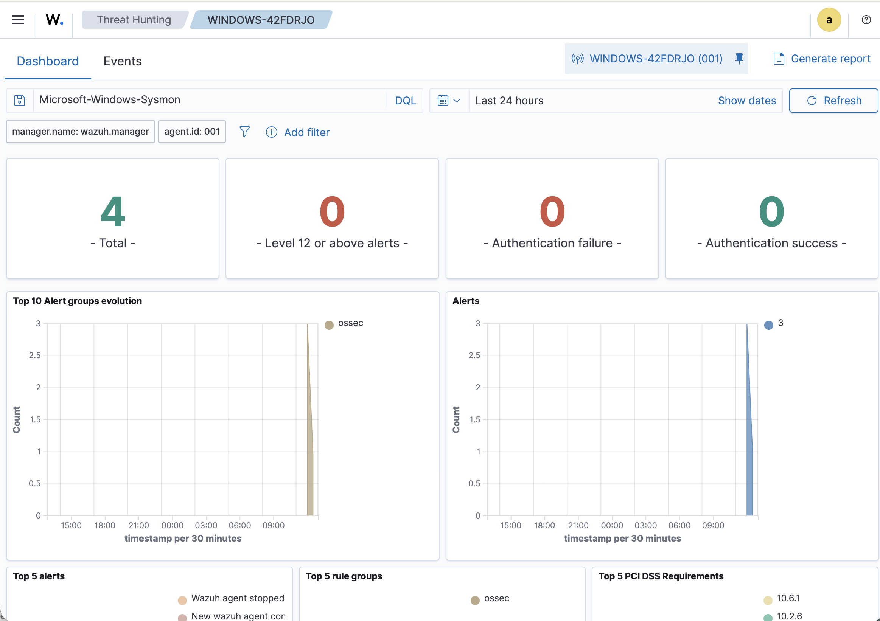The height and width of the screenshot is (621, 880).
Task: Select the WINDOWS-42FDRJO breadcrumb
Action: click(x=261, y=20)
